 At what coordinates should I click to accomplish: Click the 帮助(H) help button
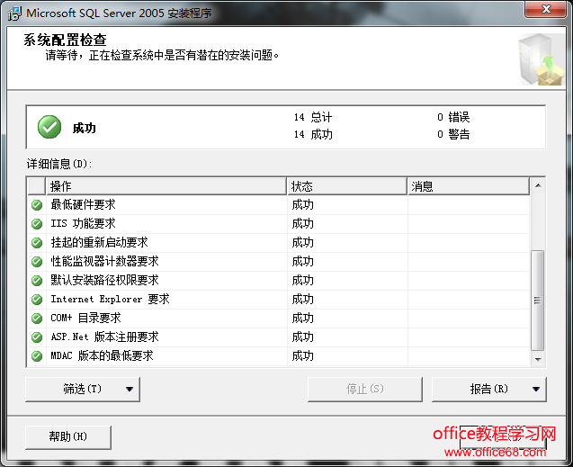coord(68,436)
